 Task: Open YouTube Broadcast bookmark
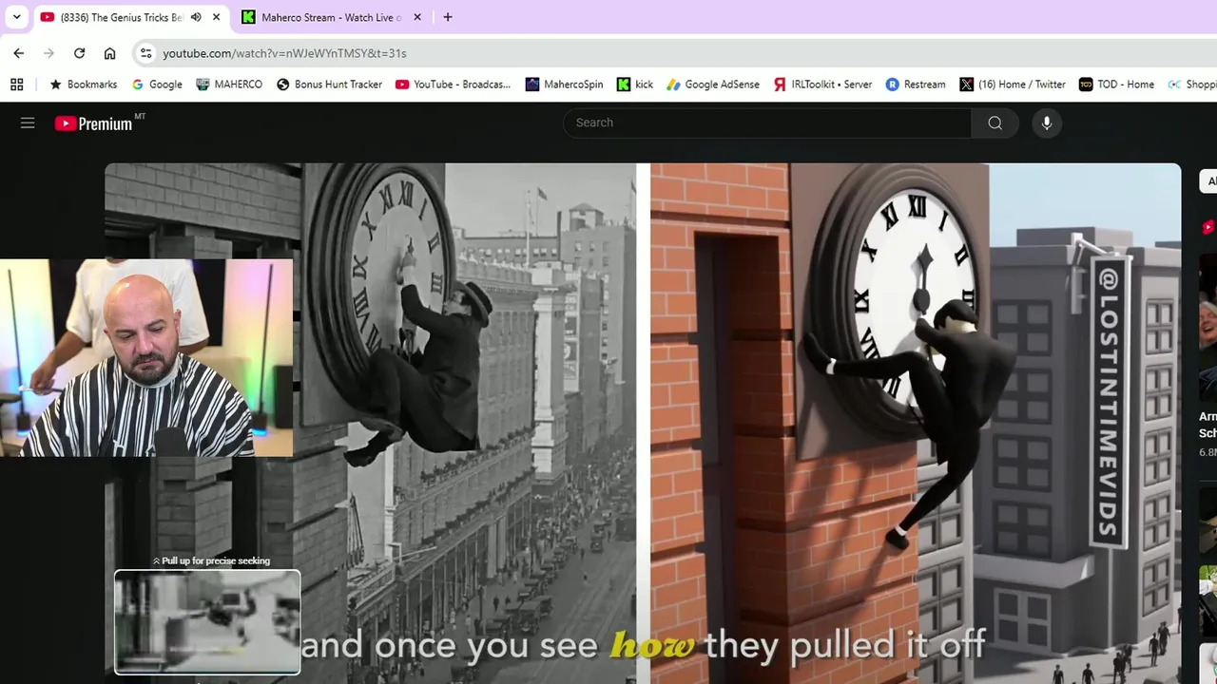(x=453, y=85)
